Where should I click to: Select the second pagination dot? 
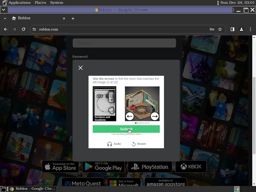(x=138, y=123)
